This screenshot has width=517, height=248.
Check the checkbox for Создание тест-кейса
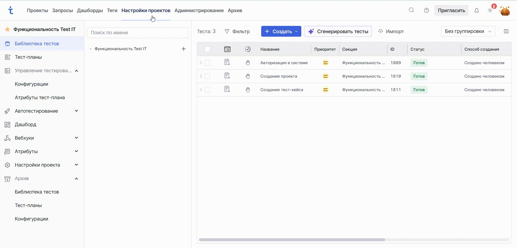(x=207, y=89)
